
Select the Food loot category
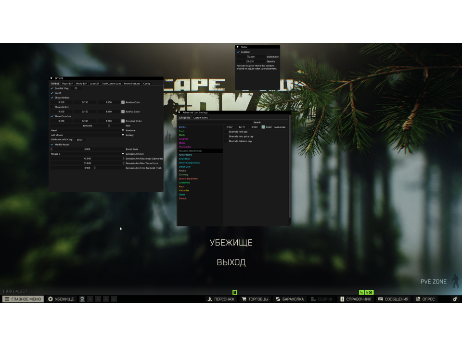pos(181,131)
